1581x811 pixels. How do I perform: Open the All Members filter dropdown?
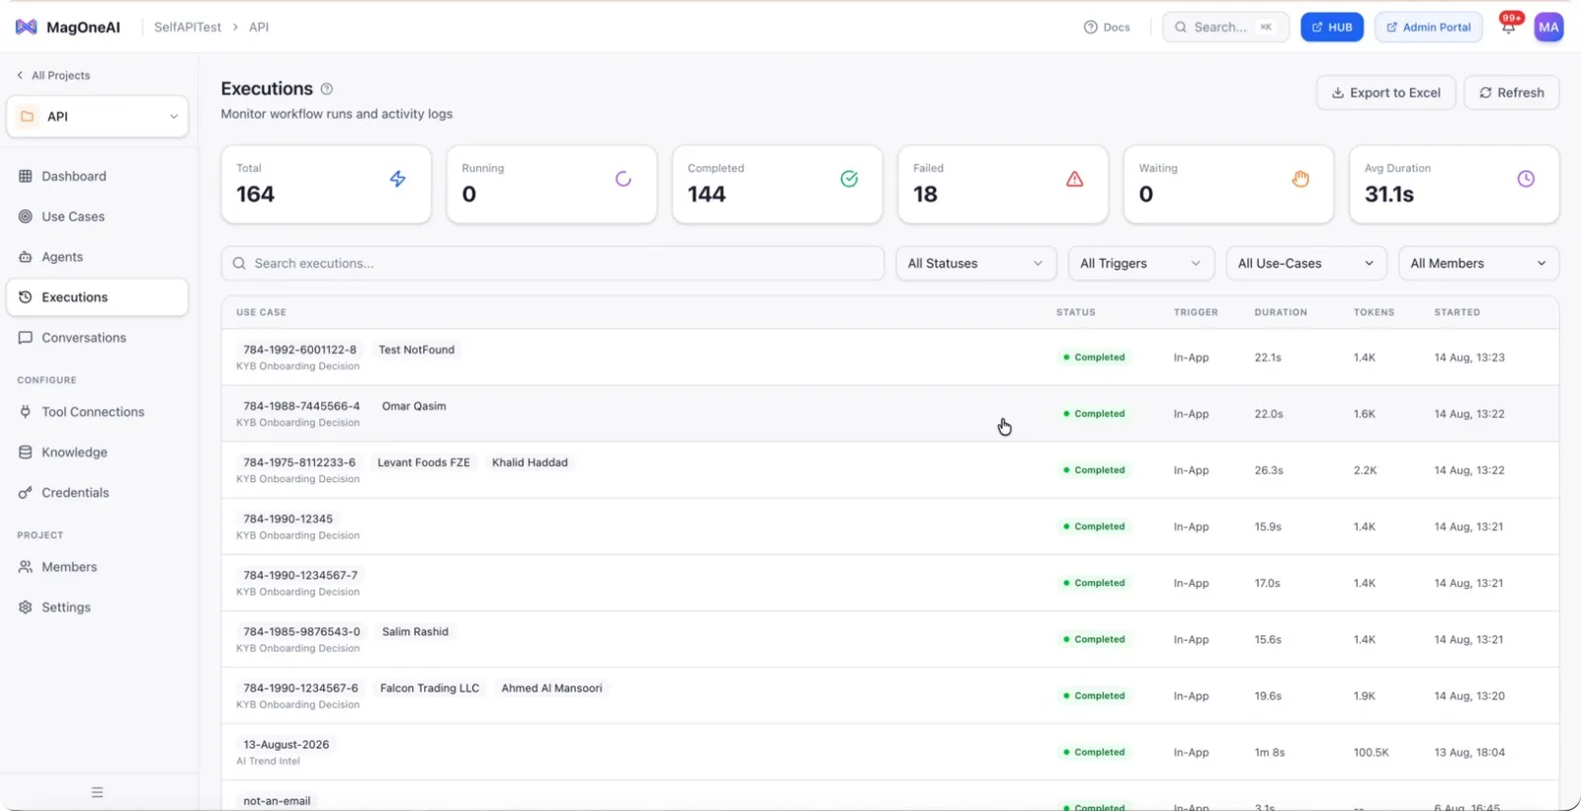point(1478,264)
